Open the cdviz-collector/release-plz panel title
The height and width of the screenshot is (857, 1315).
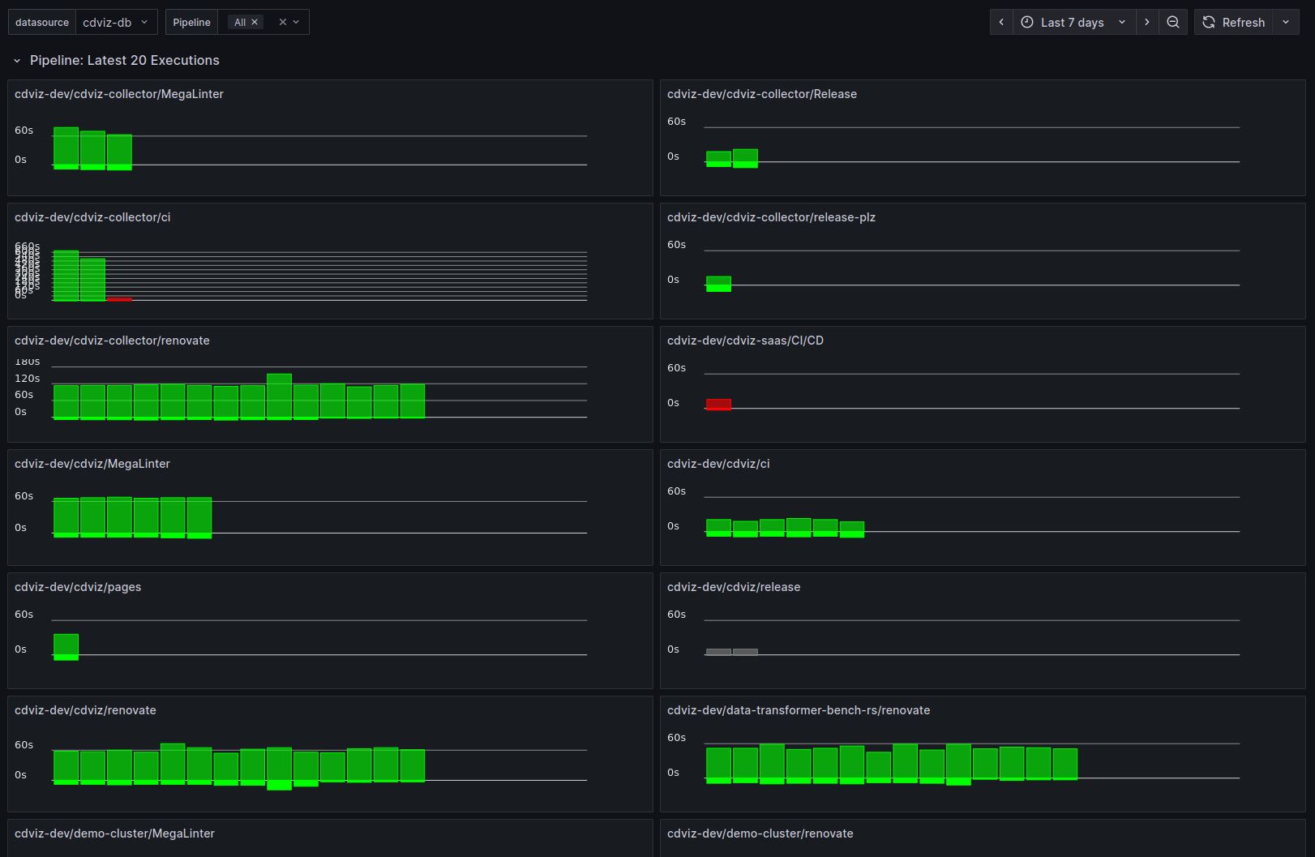771,217
